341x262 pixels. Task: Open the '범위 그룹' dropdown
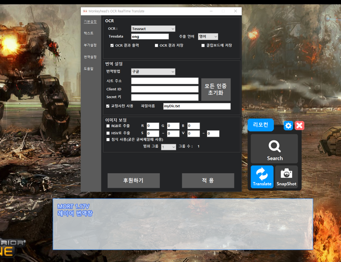point(168,147)
